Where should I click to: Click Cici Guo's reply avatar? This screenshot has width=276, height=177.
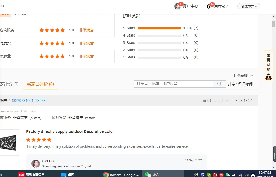(x=36, y=163)
